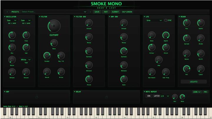The image size is (212, 119).
Task: Click the SAVE preset button
Action: click(97, 12)
